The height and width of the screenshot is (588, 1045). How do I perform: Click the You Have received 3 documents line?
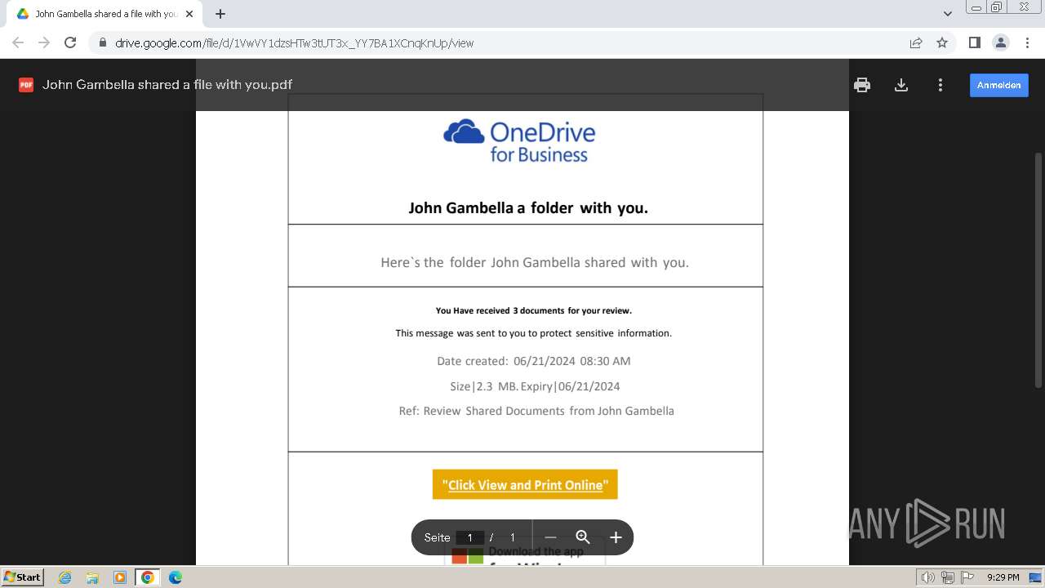pos(534,310)
